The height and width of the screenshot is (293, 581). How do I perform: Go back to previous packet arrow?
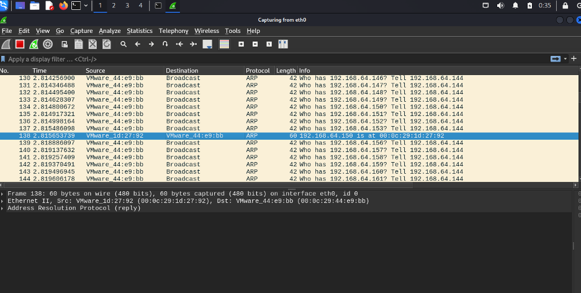137,44
